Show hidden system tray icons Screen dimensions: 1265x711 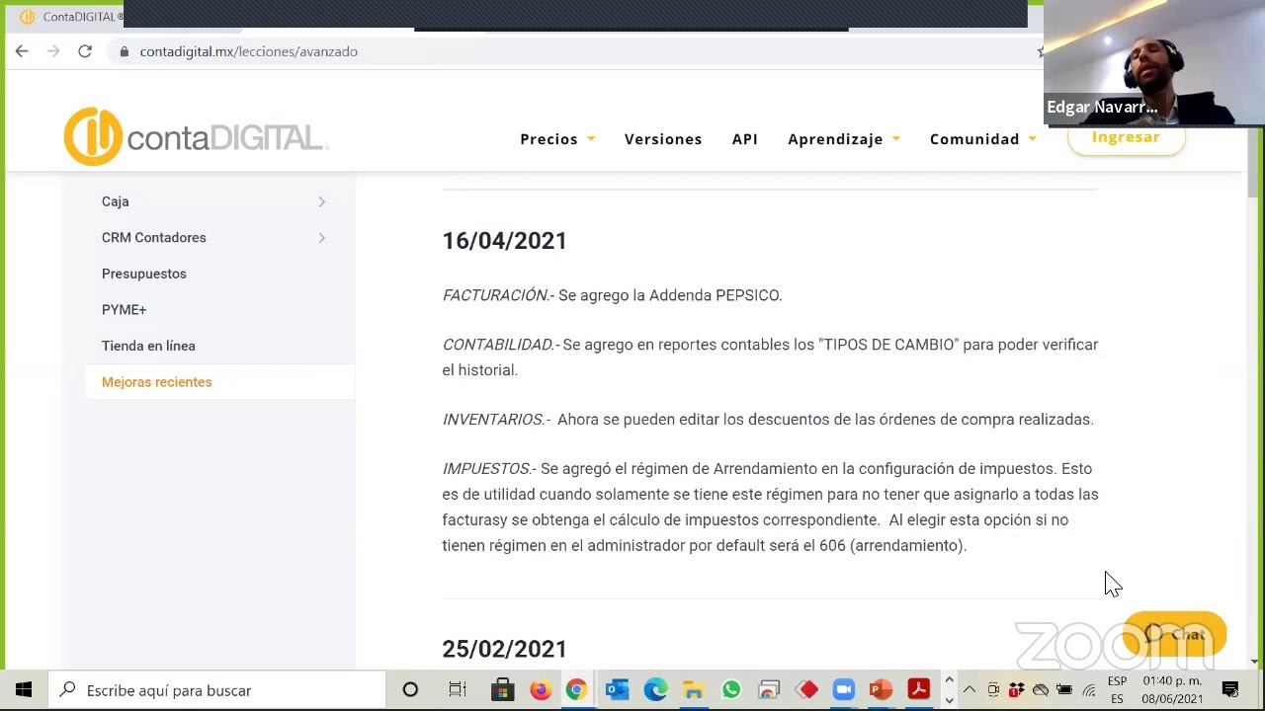(x=970, y=690)
